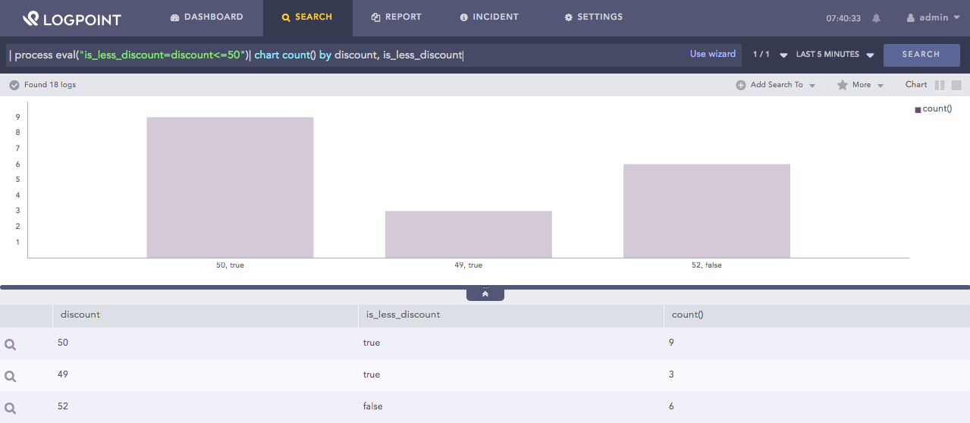Image resolution: width=970 pixels, height=423 pixels.
Task: Switch chart to split two-column layout icon
Action: click(940, 86)
